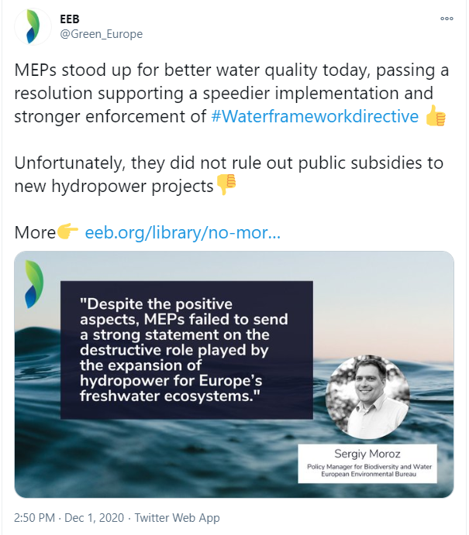Viewport: 469px width, 535px height.
Task: Click the word "More" before the link
Action: [x=35, y=232]
